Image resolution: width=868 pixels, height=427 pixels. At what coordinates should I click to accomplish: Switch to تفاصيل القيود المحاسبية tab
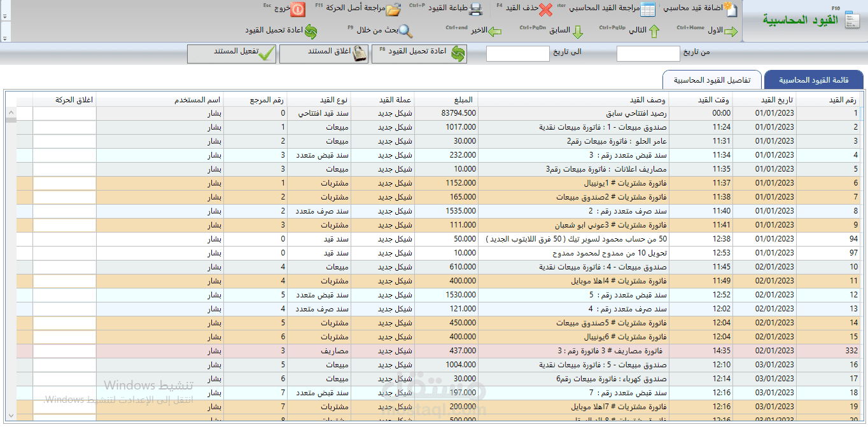pyautogui.click(x=712, y=80)
